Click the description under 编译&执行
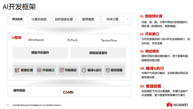The image size is (193, 109). click(165, 75)
